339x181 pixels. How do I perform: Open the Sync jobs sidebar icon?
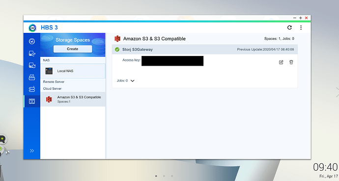(32, 65)
